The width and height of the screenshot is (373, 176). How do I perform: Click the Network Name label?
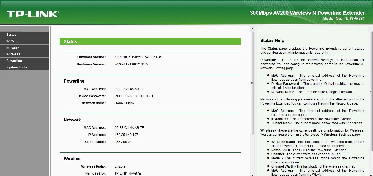94,103
